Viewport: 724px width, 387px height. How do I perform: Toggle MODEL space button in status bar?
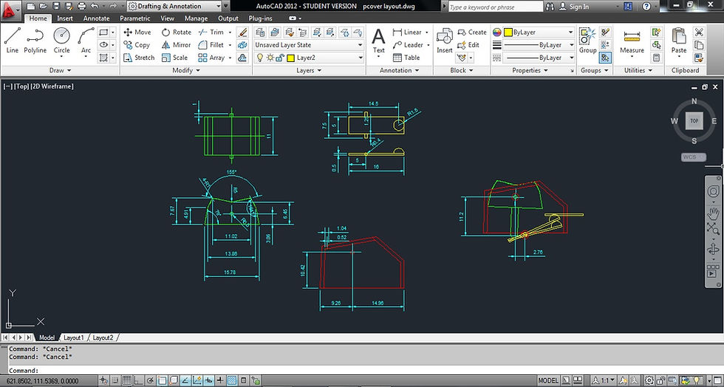pyautogui.click(x=548, y=381)
